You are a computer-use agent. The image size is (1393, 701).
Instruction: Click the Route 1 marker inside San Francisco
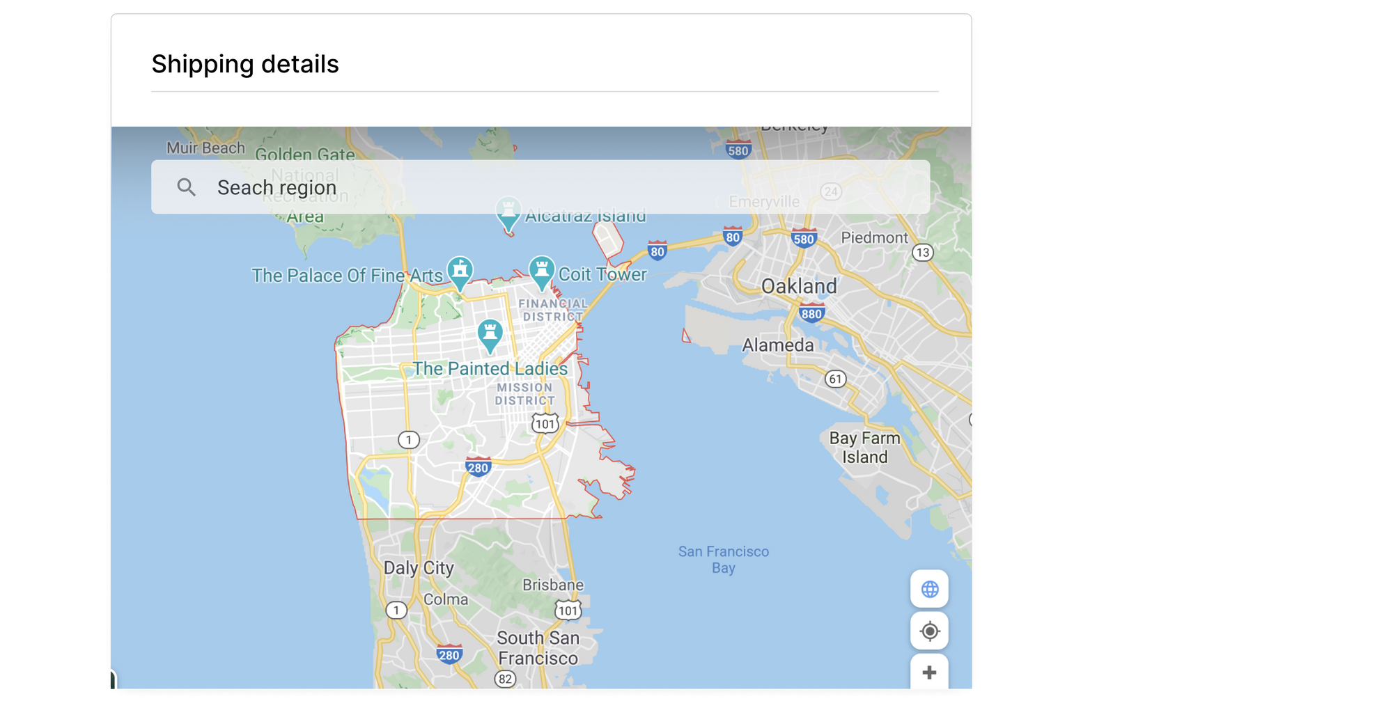pos(409,439)
